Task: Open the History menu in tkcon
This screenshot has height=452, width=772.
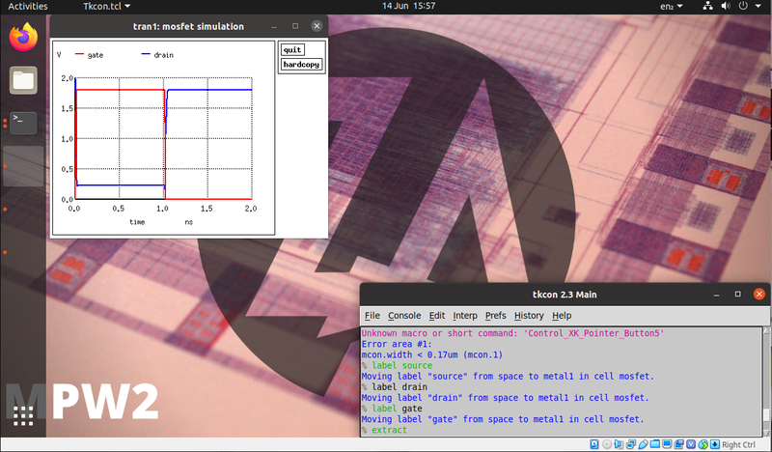Action: point(528,315)
